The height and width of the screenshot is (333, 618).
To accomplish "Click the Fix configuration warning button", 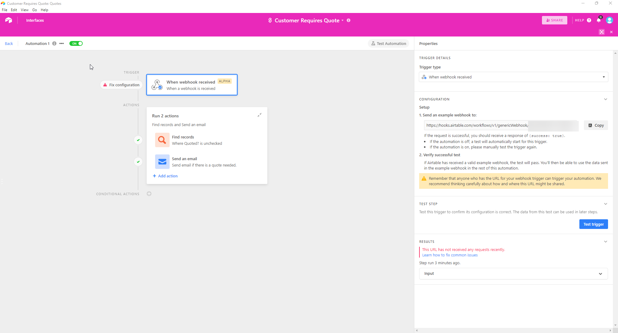I will [x=121, y=85].
